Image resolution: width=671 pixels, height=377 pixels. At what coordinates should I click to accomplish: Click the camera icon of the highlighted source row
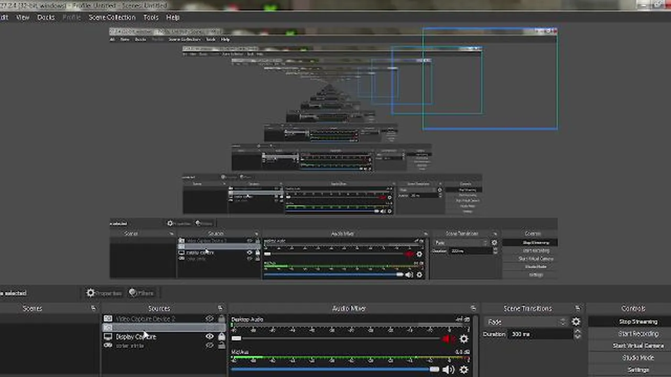(x=107, y=327)
